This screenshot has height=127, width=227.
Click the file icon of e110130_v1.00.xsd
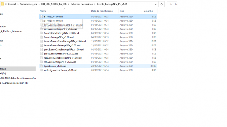pos(41,17)
